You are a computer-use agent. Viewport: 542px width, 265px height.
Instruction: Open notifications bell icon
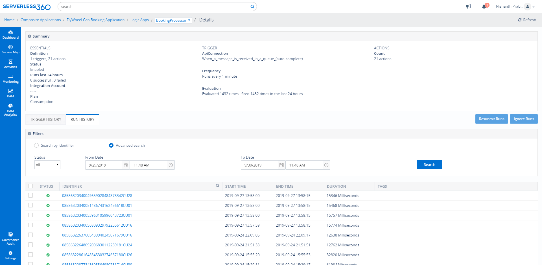tap(484, 6)
